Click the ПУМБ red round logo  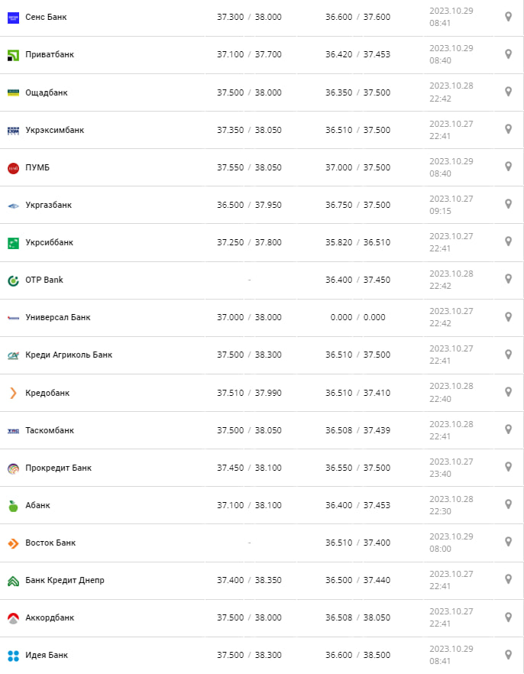pyautogui.click(x=13, y=168)
